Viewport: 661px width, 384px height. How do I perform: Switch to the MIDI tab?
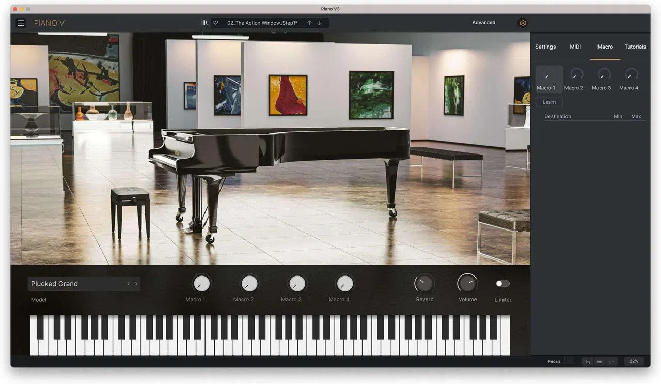[575, 47]
